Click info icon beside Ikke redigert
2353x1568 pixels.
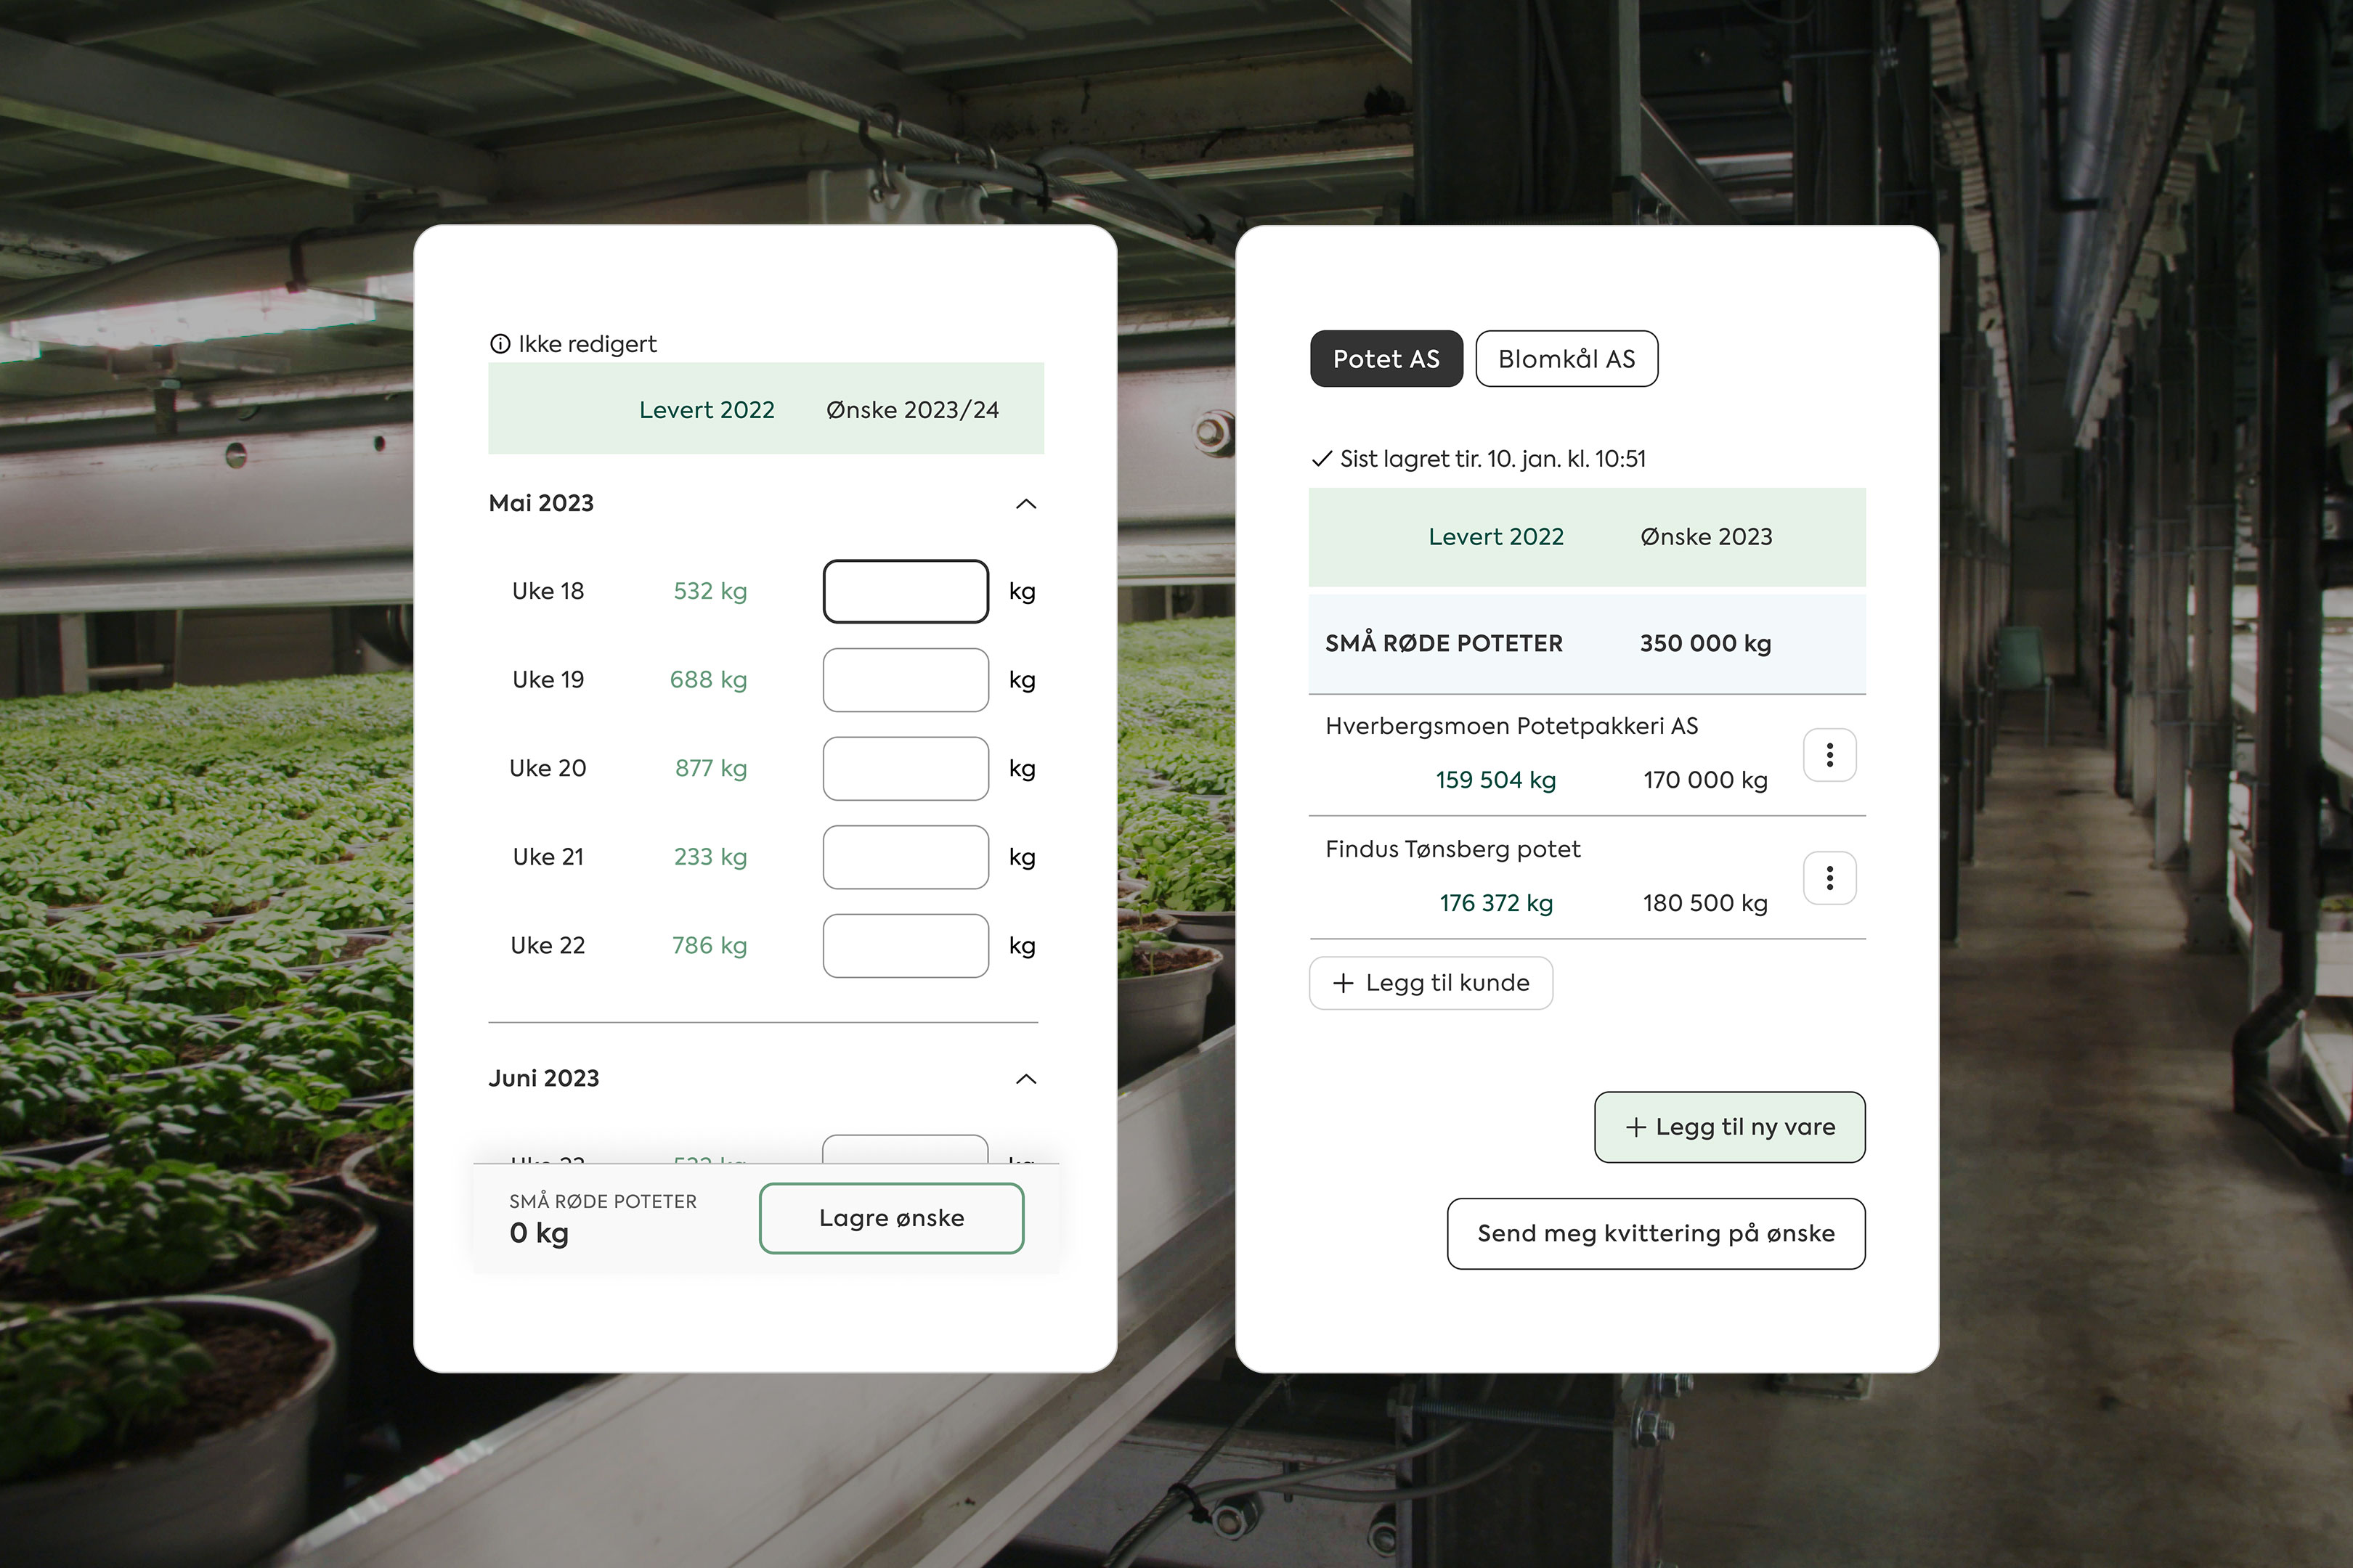pos(500,344)
